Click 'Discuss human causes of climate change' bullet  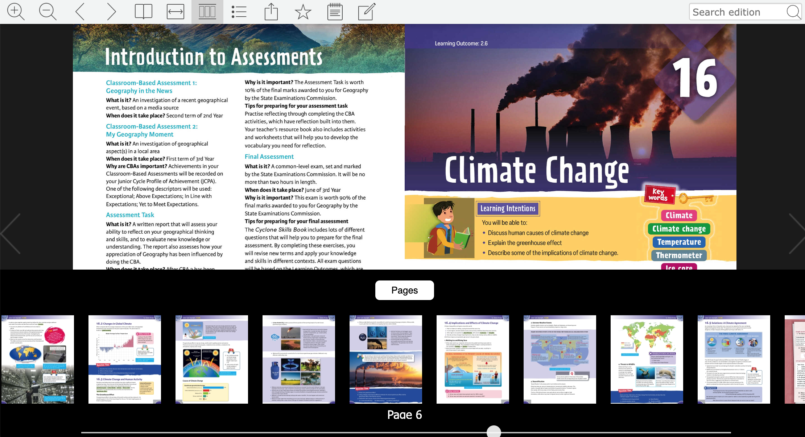(x=538, y=233)
